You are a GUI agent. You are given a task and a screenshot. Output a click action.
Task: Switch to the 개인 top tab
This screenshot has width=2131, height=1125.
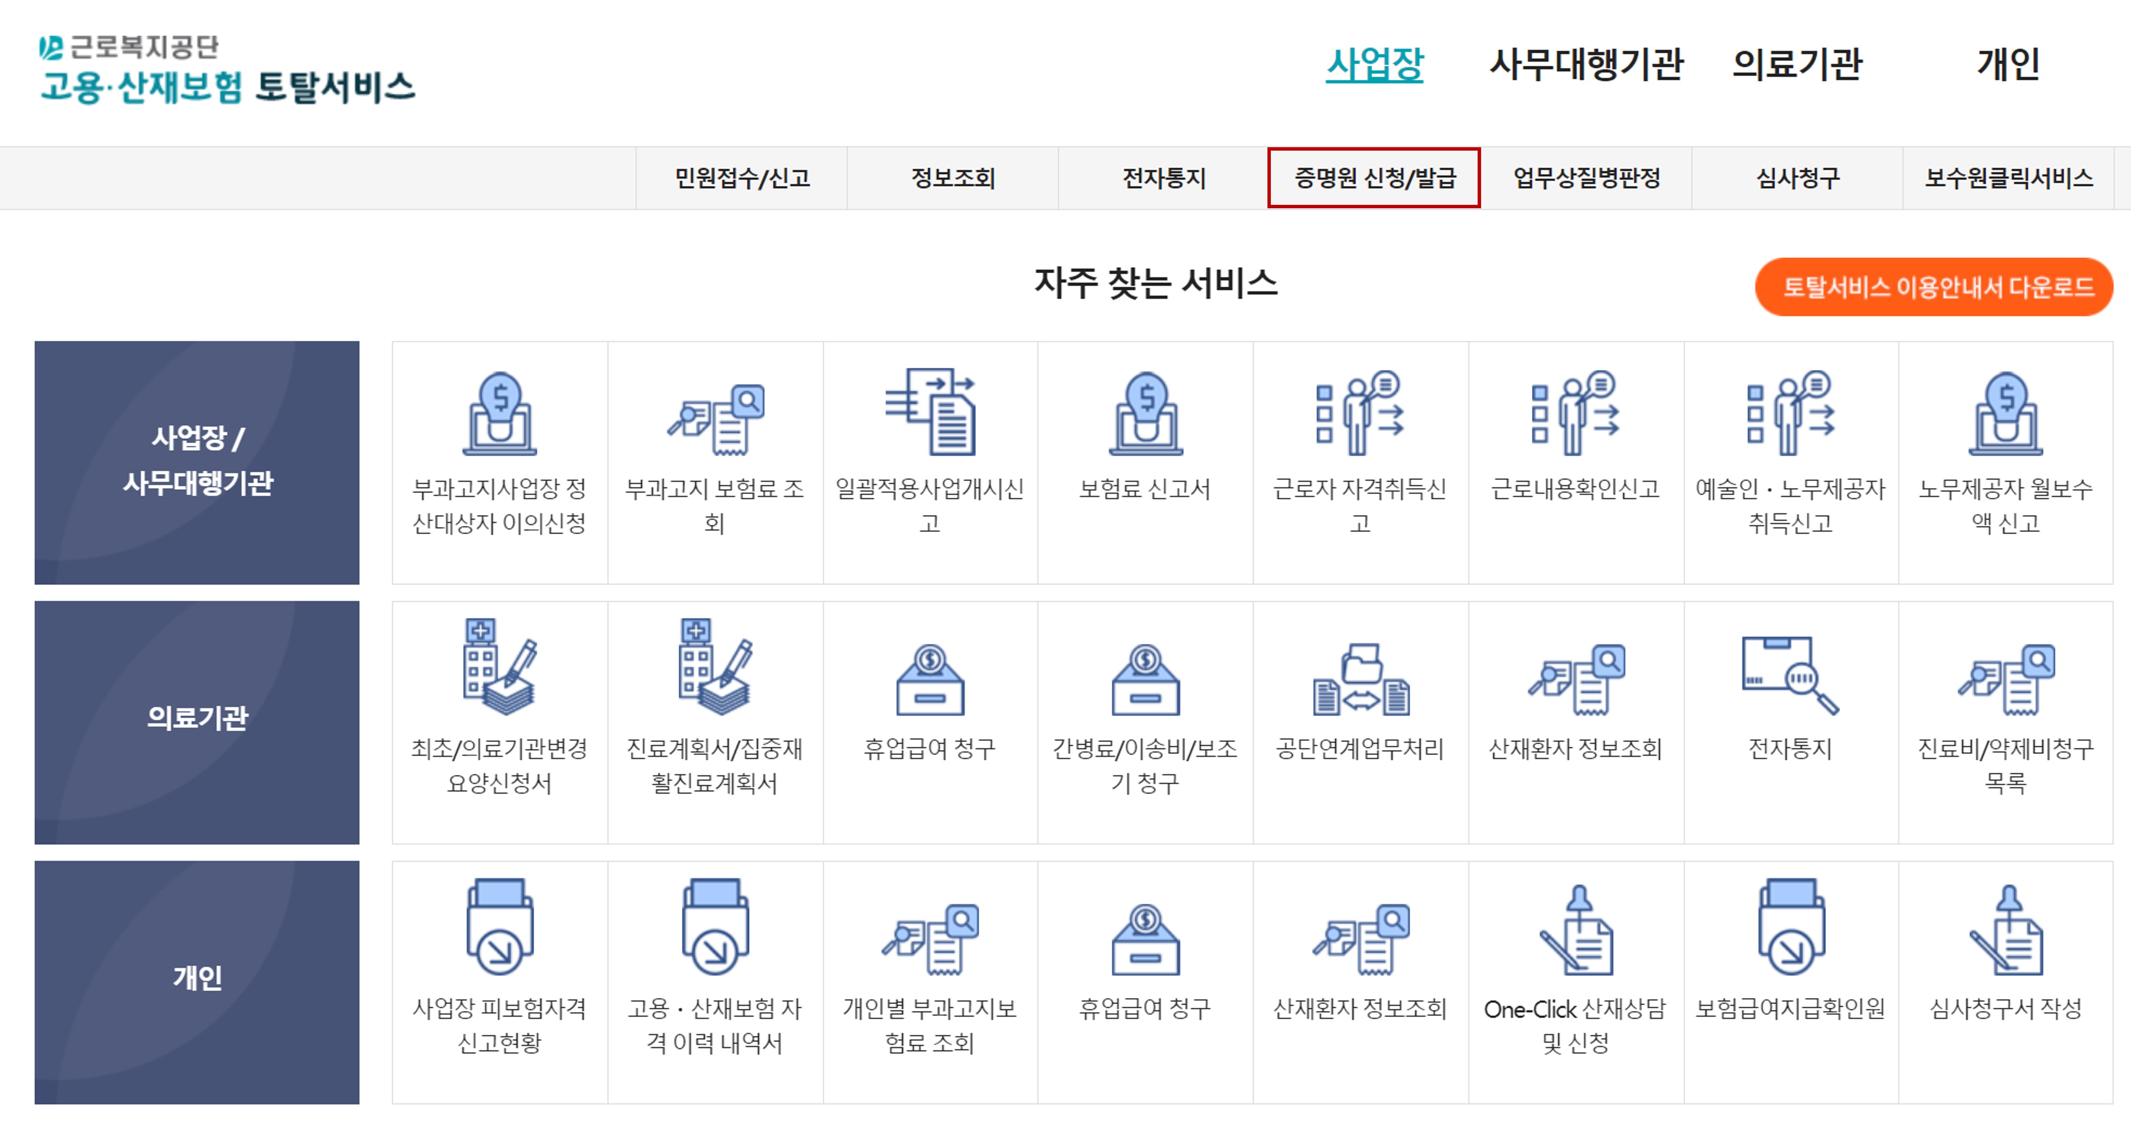click(2007, 64)
